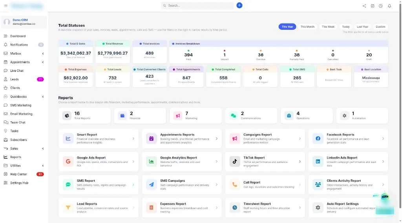Open TikTok Report via its arrow chevron
The image size is (402, 223).
coord(300,161)
